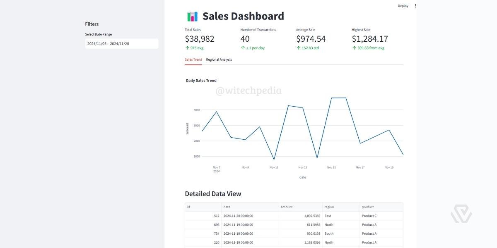The width and height of the screenshot is (497, 248).
Task: Click the up arrow beside 1.3 per day
Action: [242, 48]
